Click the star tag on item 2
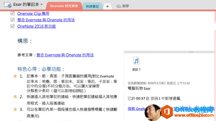Viewport: 216px width, 121px height. click(x=15, y=96)
